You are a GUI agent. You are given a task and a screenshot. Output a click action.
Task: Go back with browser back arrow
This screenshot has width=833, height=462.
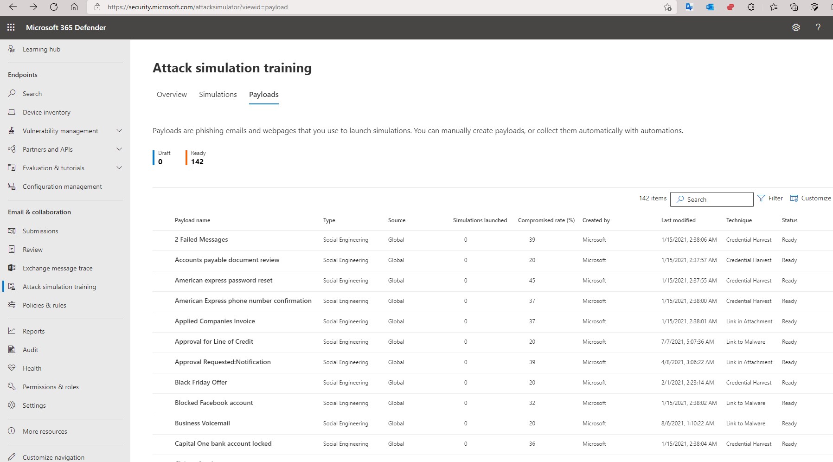coord(13,7)
